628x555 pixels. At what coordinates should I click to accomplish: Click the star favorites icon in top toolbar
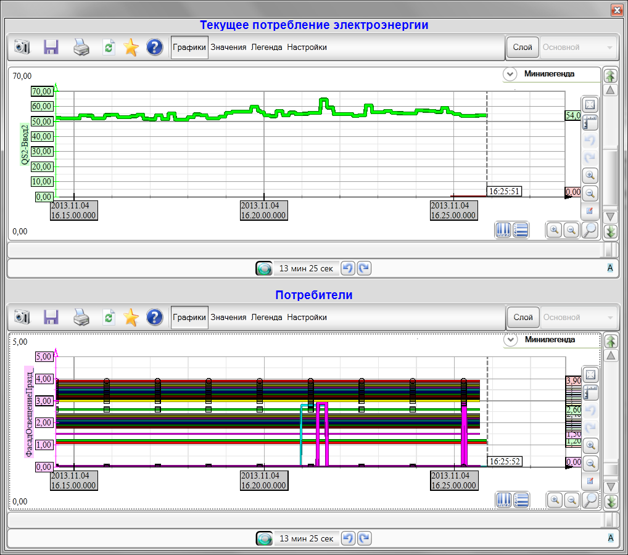click(131, 47)
